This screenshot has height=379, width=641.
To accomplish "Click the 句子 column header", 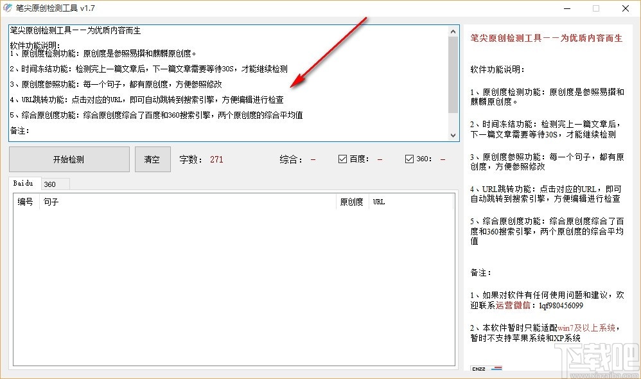I will (188, 202).
